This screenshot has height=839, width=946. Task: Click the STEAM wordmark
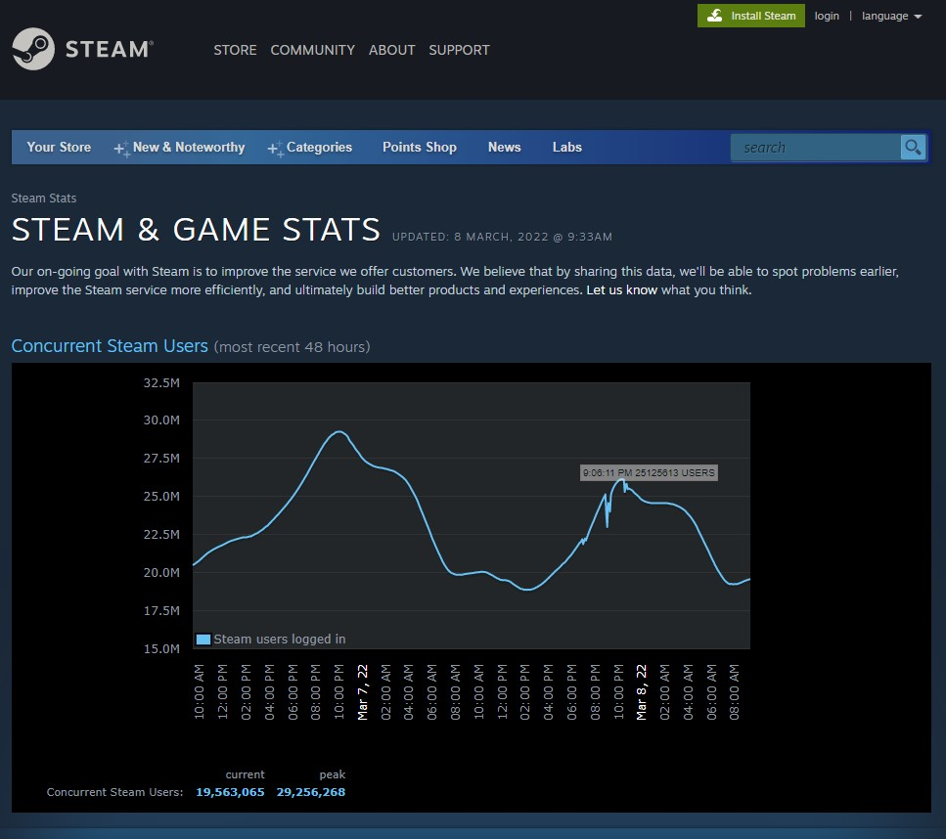pyautogui.click(x=110, y=49)
